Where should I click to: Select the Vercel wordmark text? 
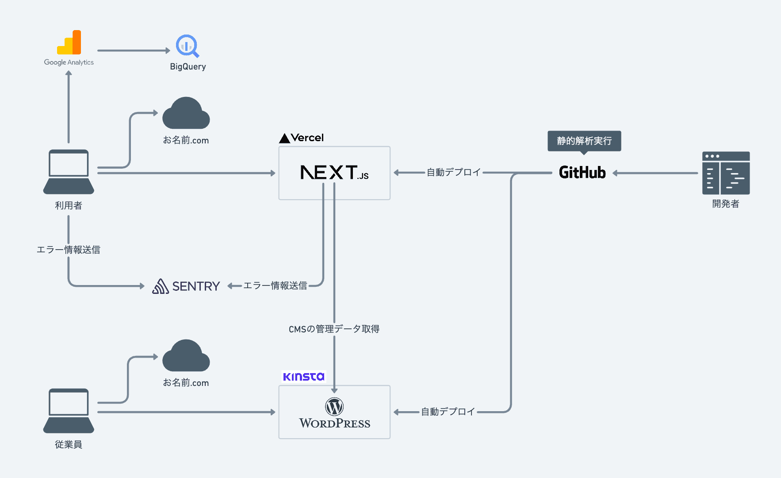(307, 138)
